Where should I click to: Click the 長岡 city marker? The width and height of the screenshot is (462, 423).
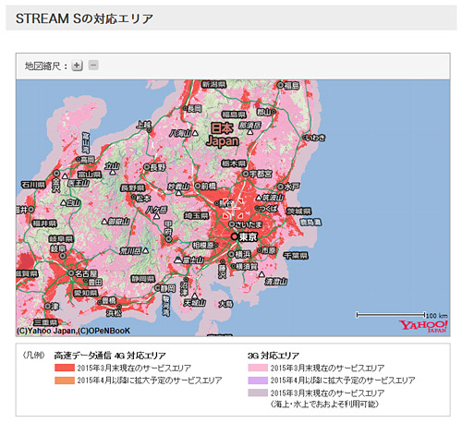click(185, 108)
